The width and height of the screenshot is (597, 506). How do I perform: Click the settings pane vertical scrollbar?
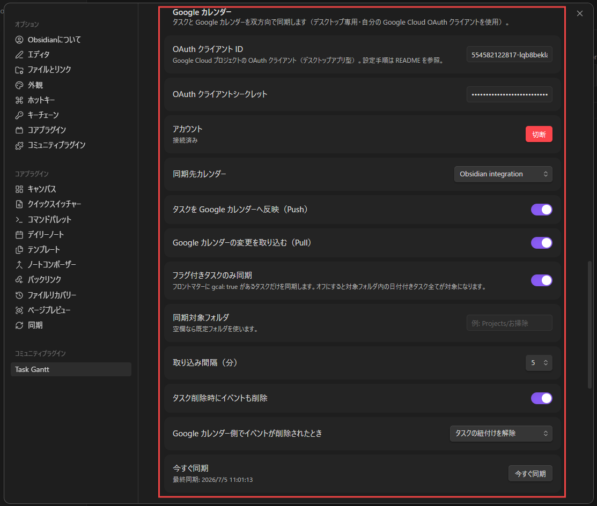(x=590, y=324)
